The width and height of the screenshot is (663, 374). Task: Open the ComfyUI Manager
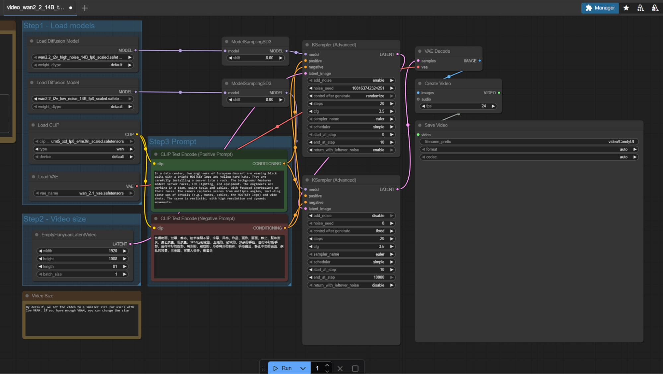pos(600,8)
